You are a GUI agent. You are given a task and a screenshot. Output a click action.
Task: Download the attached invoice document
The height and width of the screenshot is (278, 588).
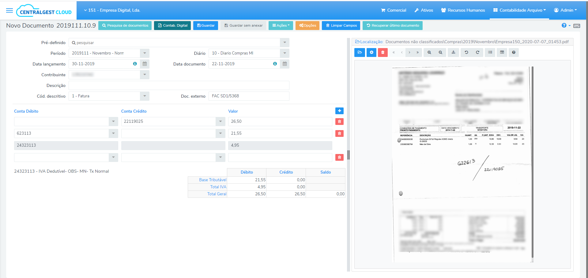[x=454, y=52]
